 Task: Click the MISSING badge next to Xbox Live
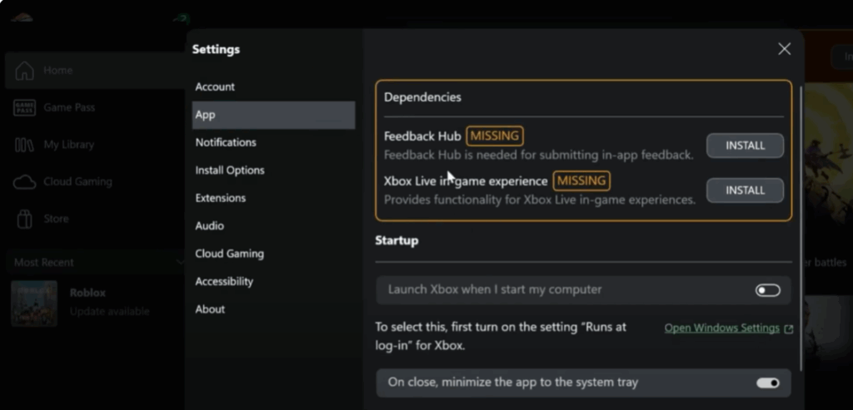581,180
